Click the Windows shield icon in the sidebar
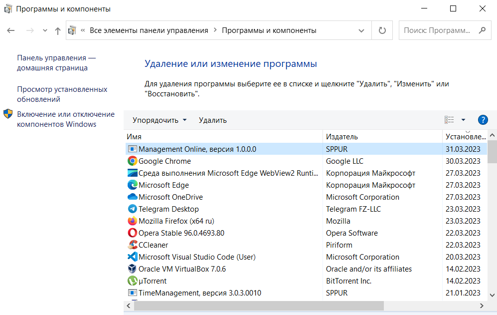Viewport: 497px width, 315px height. click(8, 114)
